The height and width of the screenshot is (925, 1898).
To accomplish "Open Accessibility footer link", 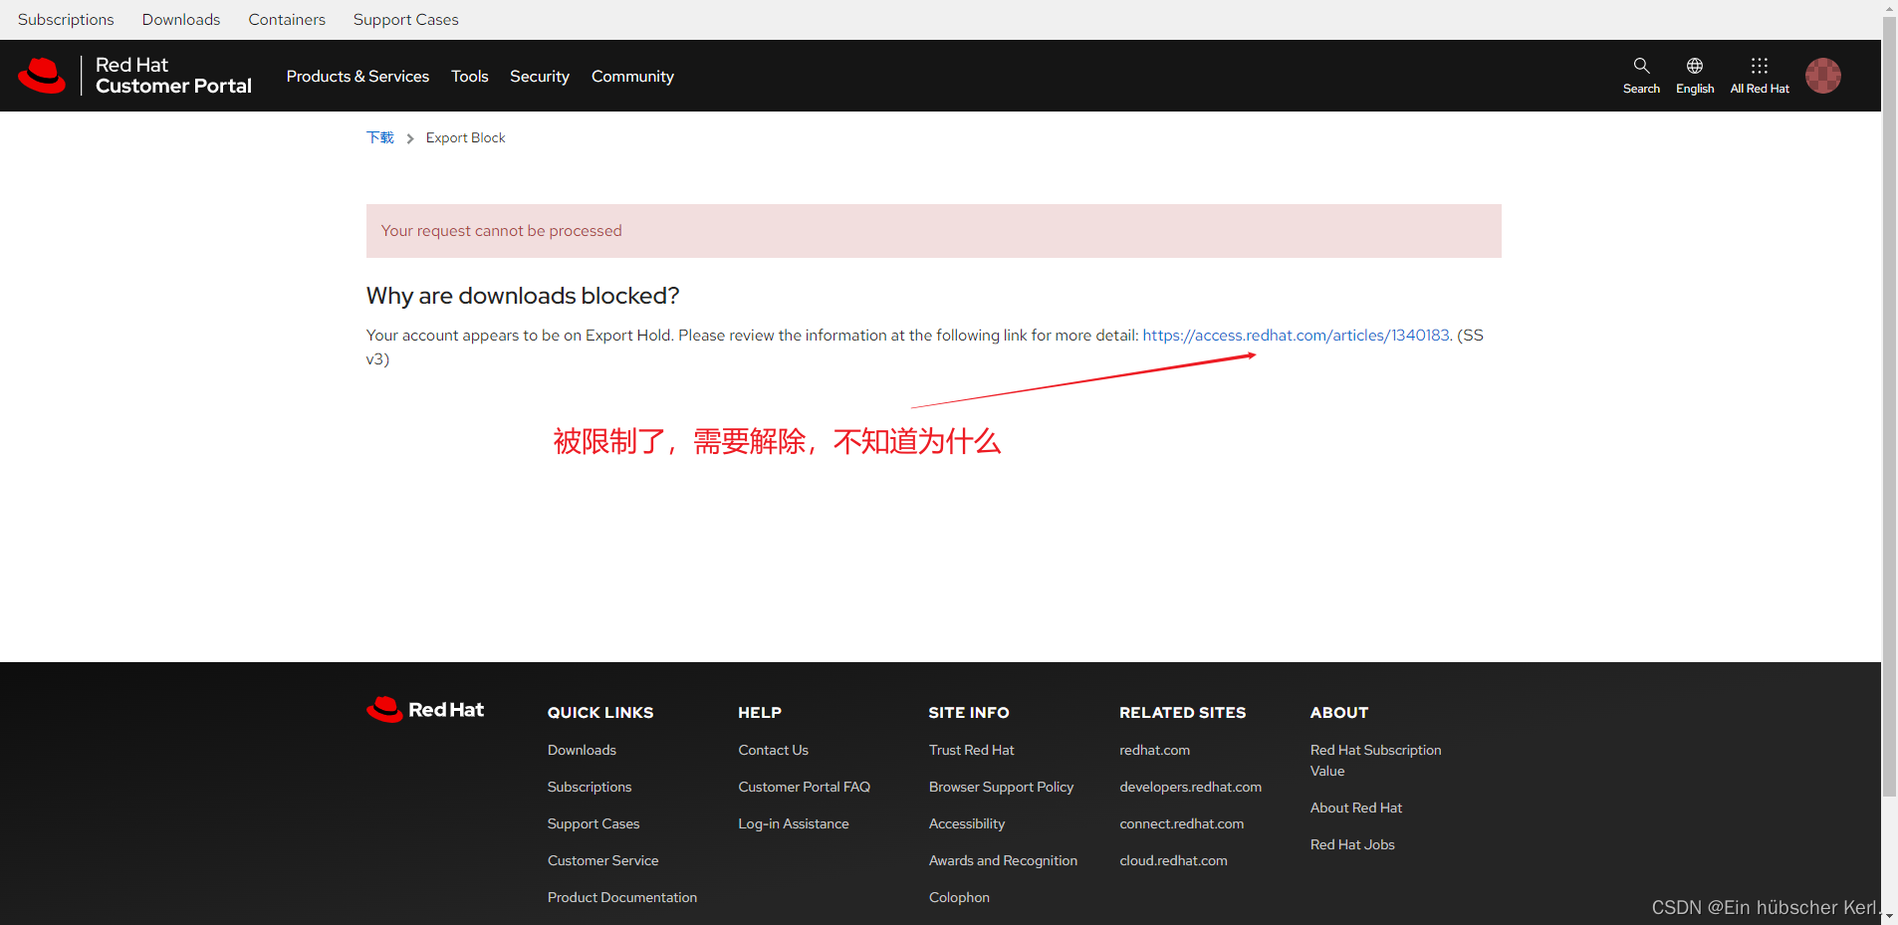I will coord(966,823).
